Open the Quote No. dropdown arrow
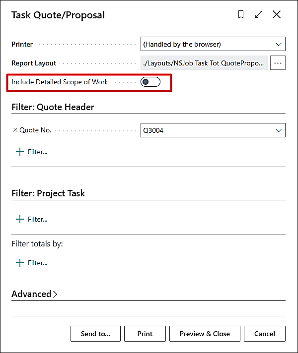298x353 pixels. 278,130
